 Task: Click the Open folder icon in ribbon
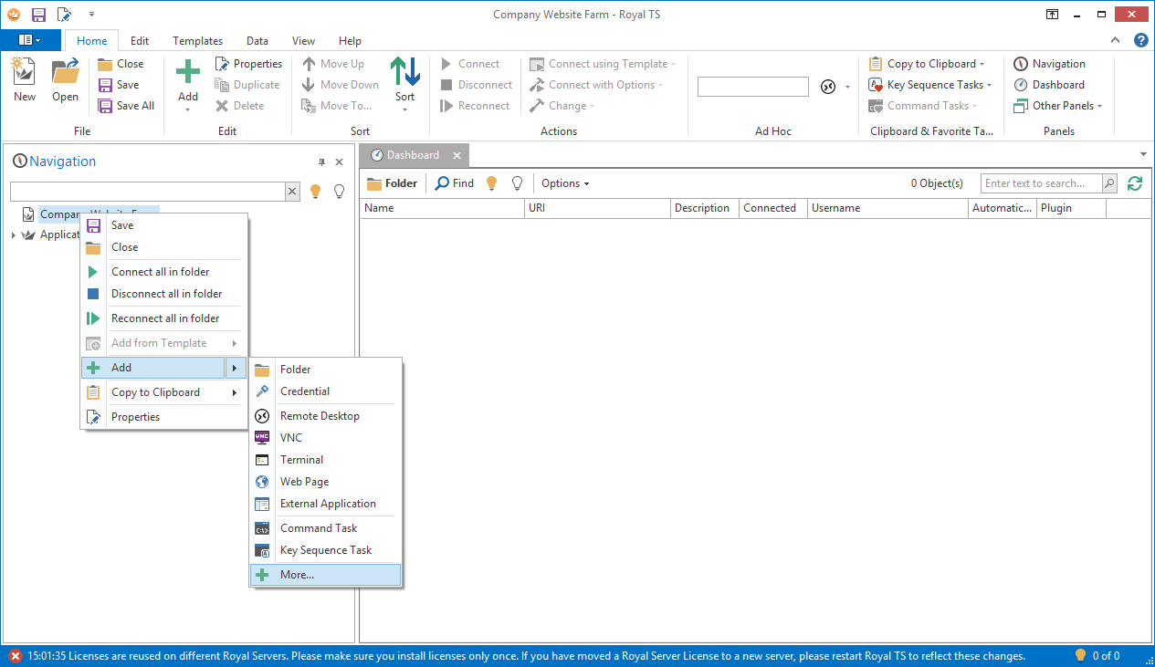pos(65,73)
